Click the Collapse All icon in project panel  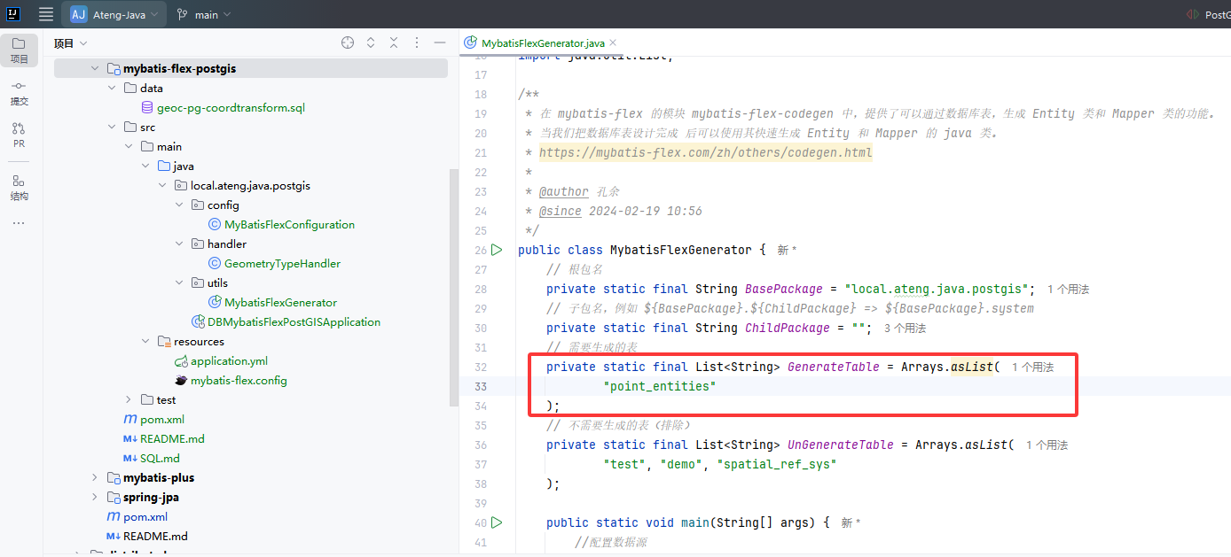click(x=394, y=43)
